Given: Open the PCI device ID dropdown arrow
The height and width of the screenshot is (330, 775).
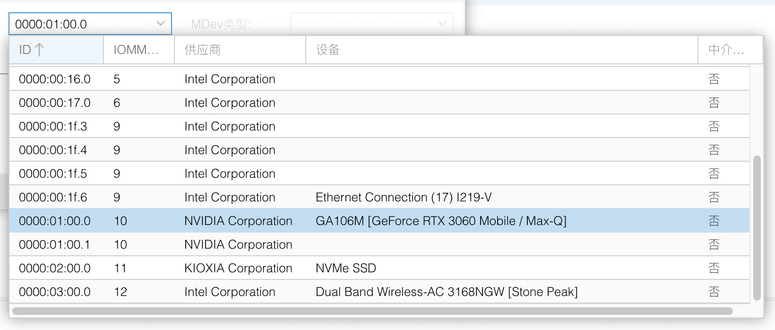Looking at the screenshot, I should (x=161, y=24).
